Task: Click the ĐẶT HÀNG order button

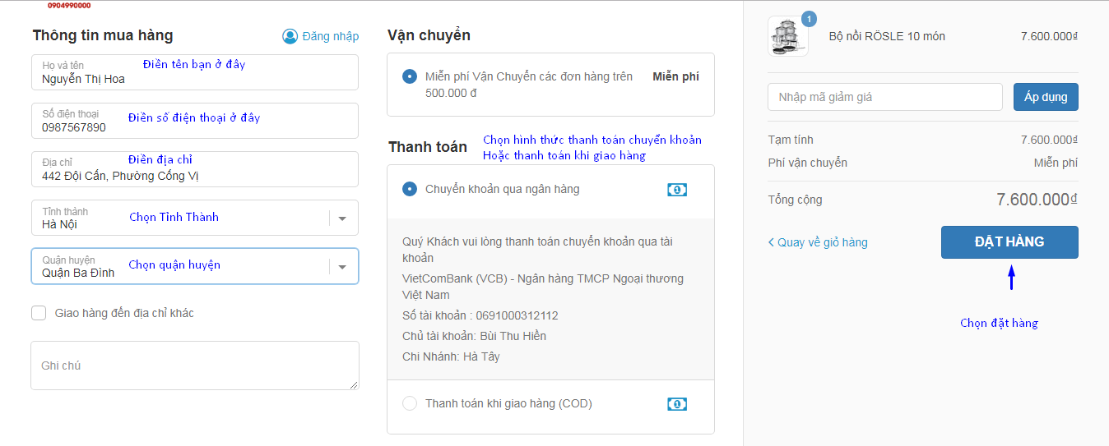Action: [x=1009, y=242]
